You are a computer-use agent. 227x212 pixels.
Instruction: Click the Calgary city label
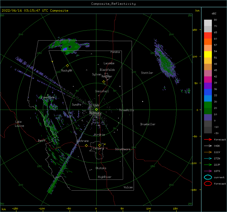coord(98,148)
